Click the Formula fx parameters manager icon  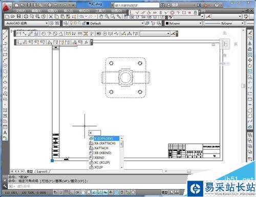87,42
